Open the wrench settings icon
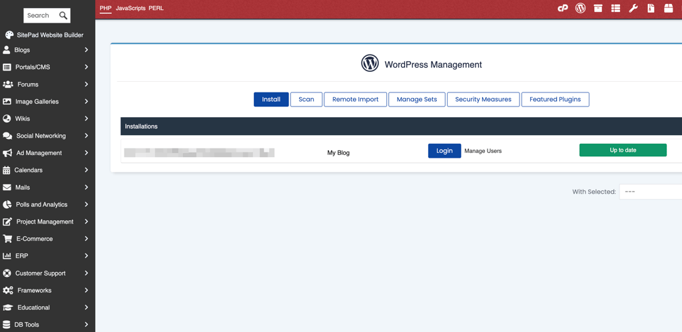The image size is (682, 332). (633, 8)
